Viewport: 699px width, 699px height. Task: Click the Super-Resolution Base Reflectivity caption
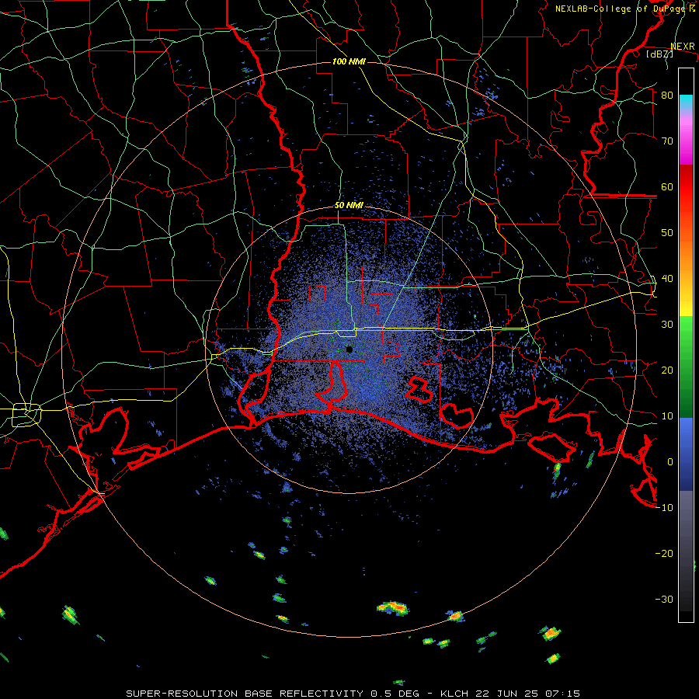tap(353, 694)
